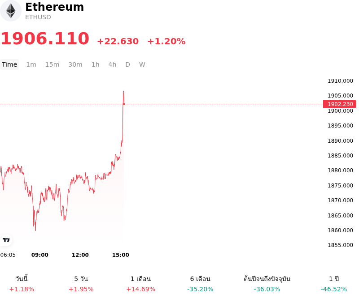Open the TradingView logo badge
The height and width of the screenshot is (298, 359).
click(6, 240)
